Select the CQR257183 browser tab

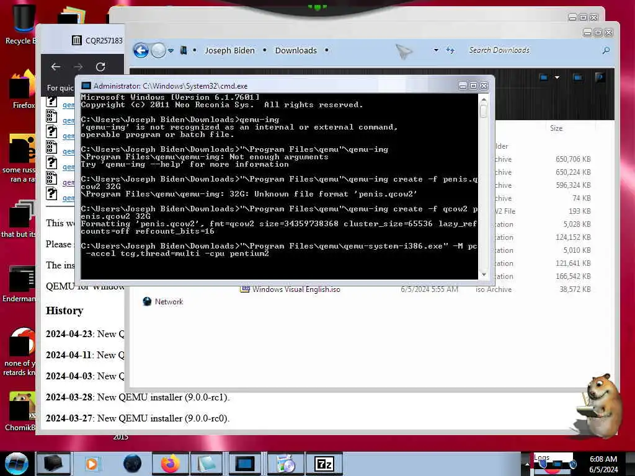point(97,40)
